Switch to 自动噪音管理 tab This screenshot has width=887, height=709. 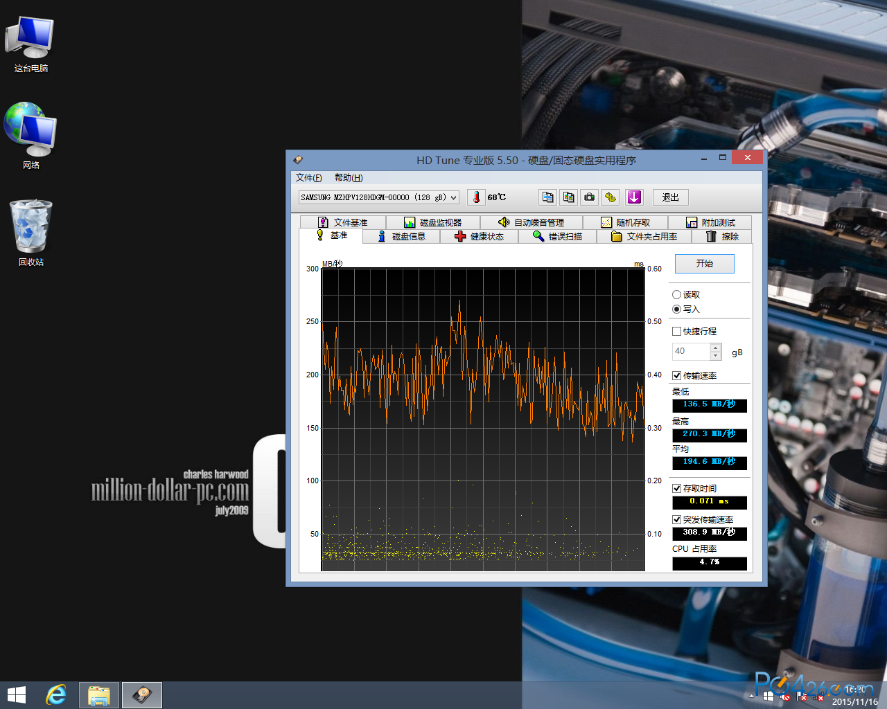pos(532,222)
